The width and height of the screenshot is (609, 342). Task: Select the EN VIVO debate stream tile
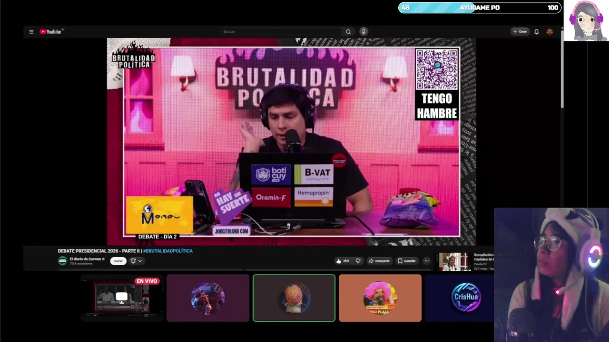click(x=121, y=298)
